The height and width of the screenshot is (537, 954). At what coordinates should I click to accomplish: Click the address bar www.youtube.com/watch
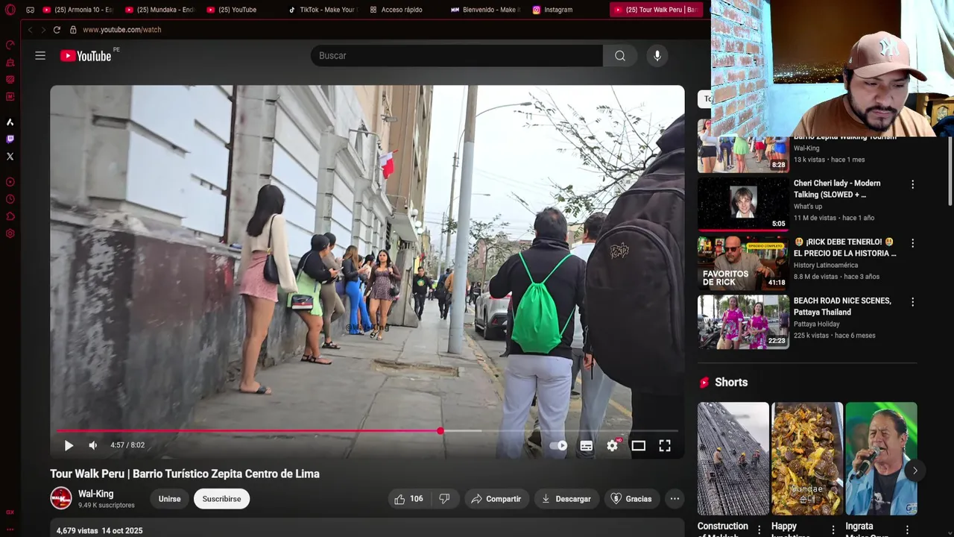click(x=122, y=30)
